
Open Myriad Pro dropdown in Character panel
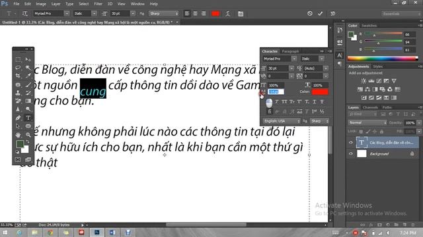294,59
